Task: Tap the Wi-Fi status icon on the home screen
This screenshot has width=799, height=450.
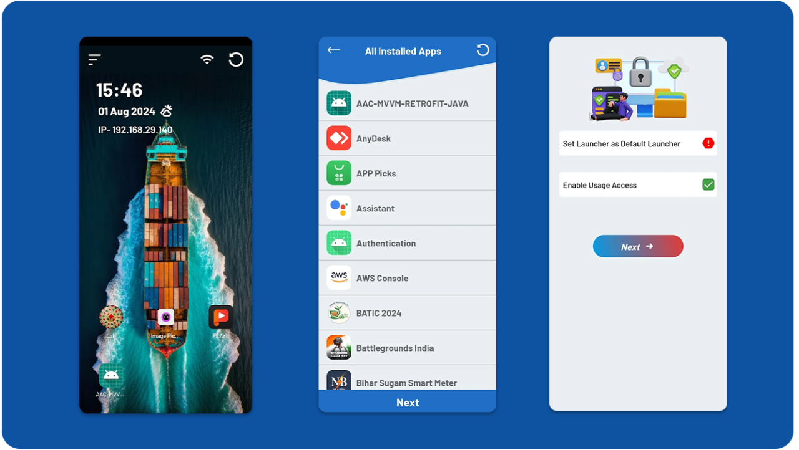Action: pos(206,59)
